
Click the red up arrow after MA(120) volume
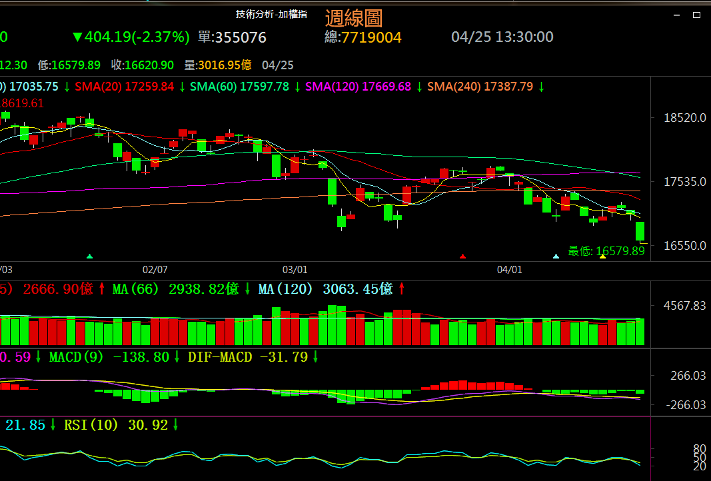[x=402, y=289]
